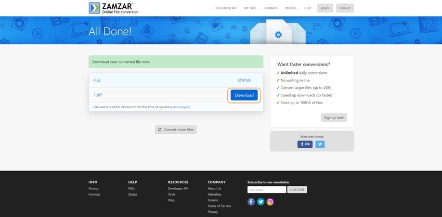Open Terms of Service footer link
Image resolution: width=442 pixels, height=217 pixels.
coord(219,206)
